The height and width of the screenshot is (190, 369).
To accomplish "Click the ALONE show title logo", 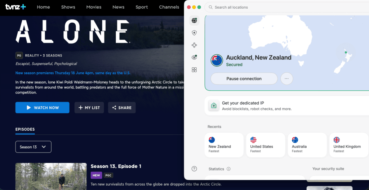I will (x=73, y=32).
